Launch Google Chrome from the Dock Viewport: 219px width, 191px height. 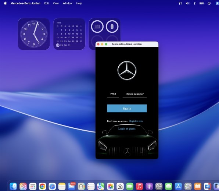43,186
